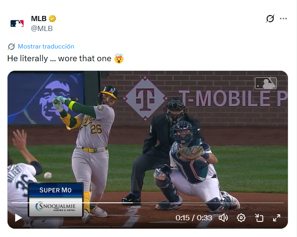Click the Super Mo Snoqualmie overlay
Screen dimensions: 297x237
(x=56, y=199)
